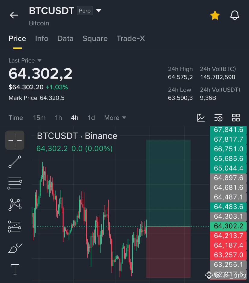Select the XABCD pattern tool

click(x=15, y=205)
